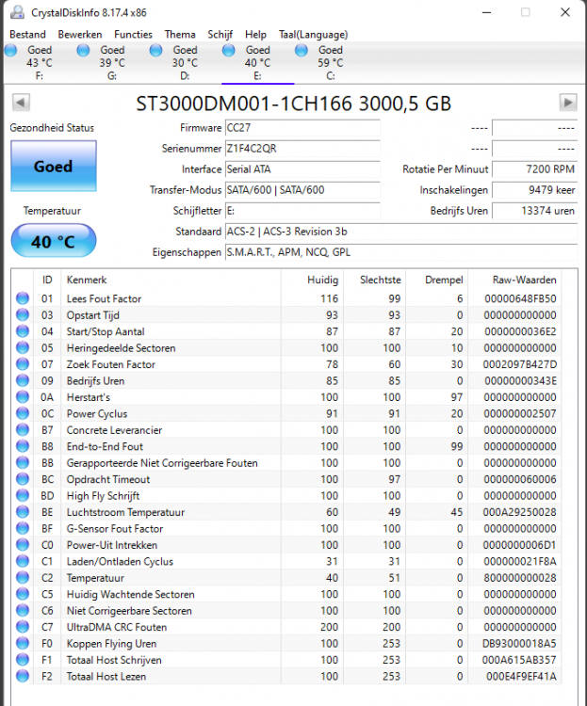The height and width of the screenshot is (706, 587).
Task: Open the Thema menu
Action: point(180,34)
